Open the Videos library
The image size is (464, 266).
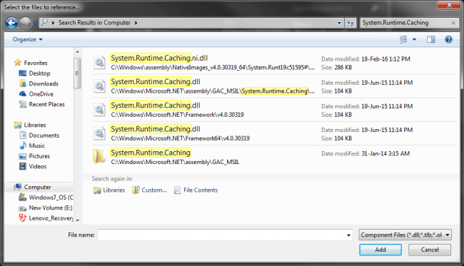click(x=38, y=166)
